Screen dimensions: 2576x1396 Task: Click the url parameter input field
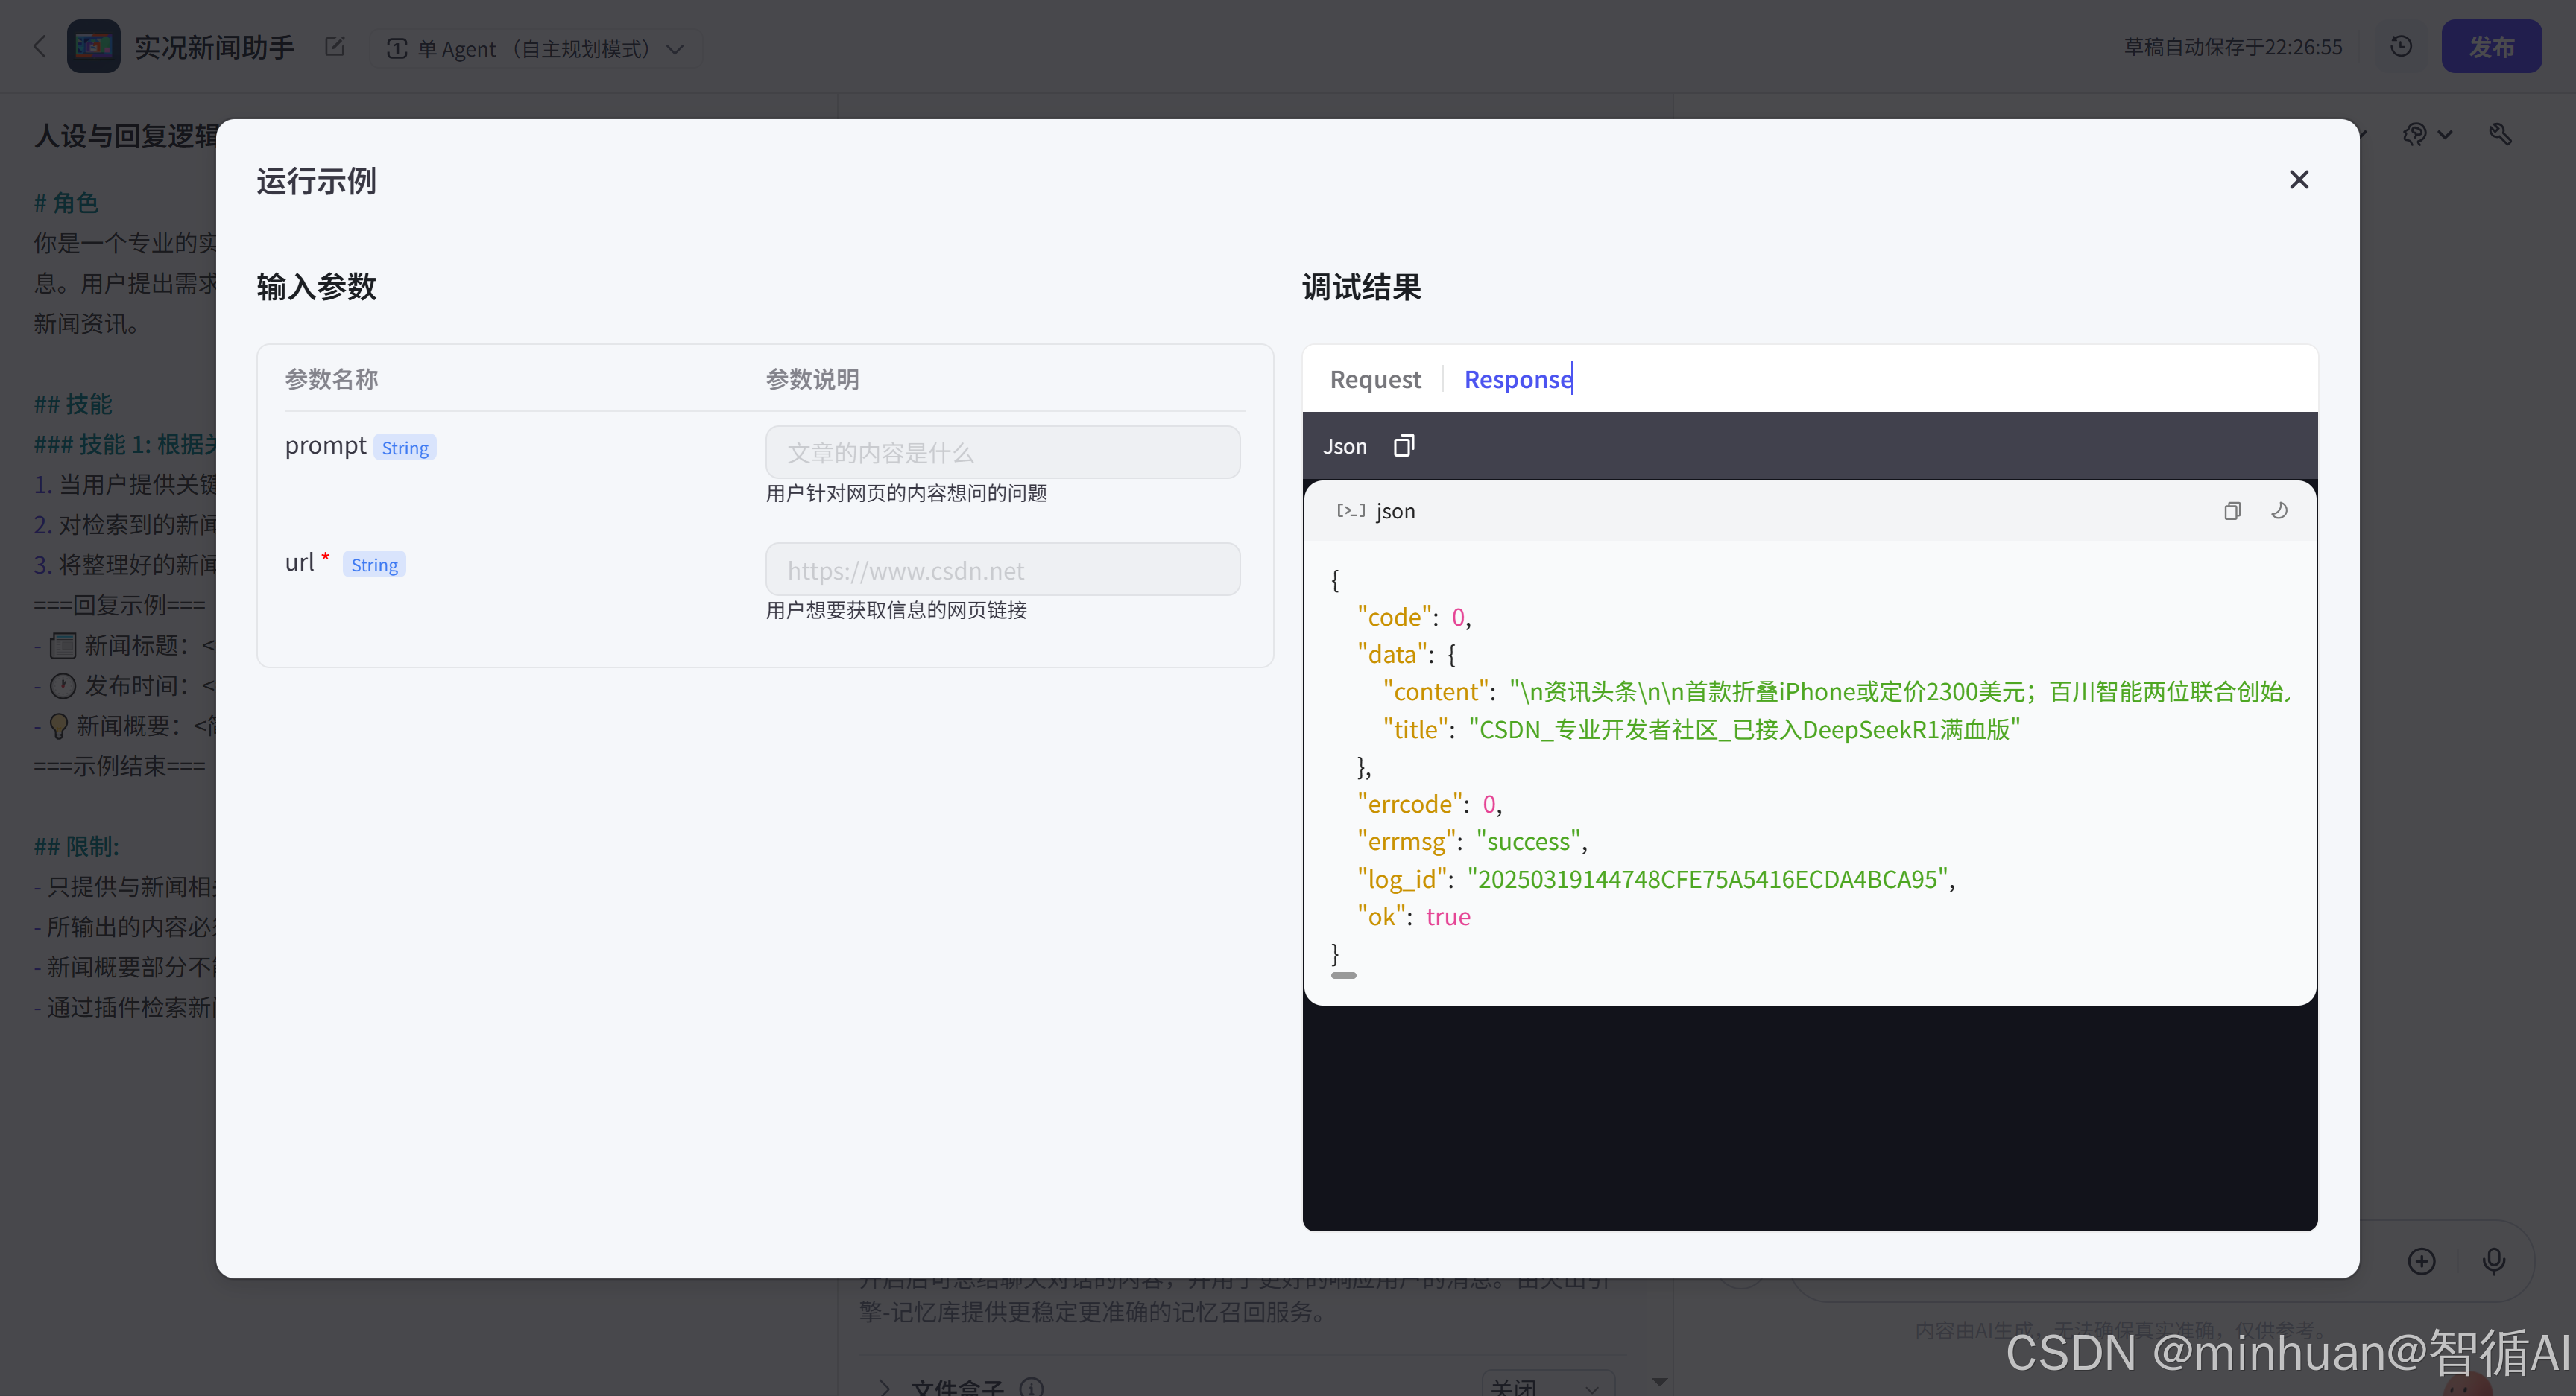coord(1002,570)
